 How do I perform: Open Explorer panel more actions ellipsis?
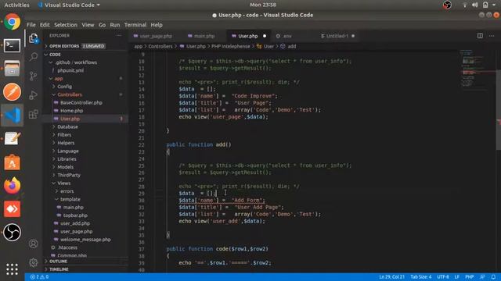coord(119,36)
